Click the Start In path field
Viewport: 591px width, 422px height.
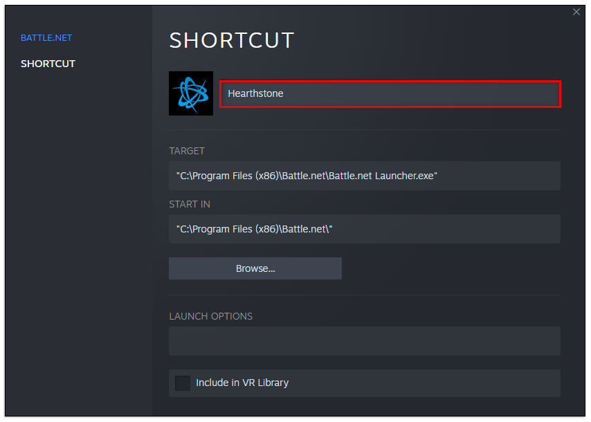click(x=364, y=229)
